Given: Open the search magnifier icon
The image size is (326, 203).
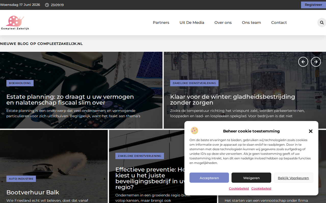Looking at the screenshot, I should [322, 23].
